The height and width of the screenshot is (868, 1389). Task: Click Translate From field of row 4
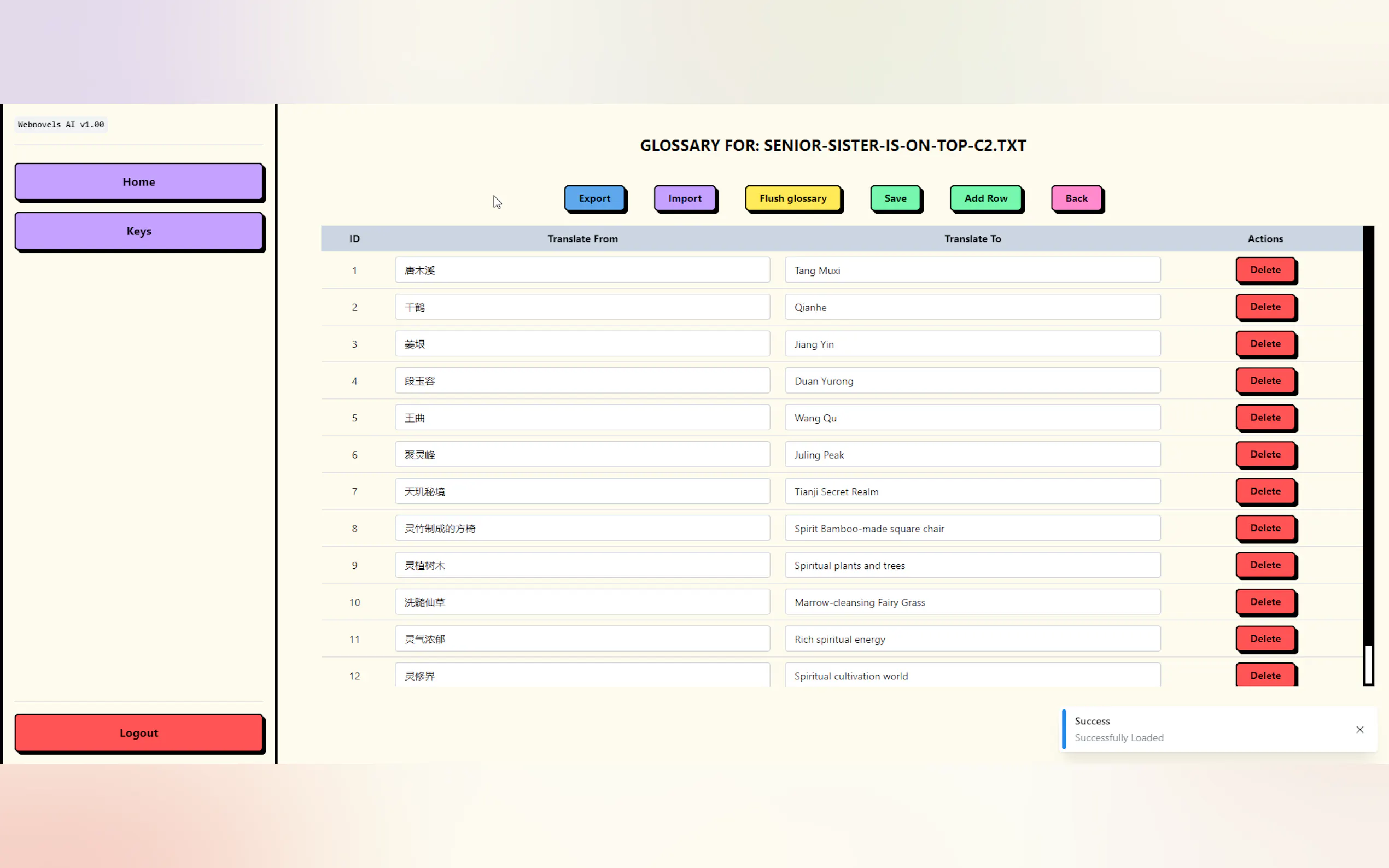582,380
